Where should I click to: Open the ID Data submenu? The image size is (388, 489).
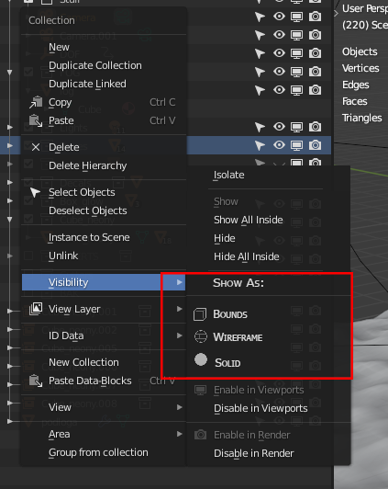pos(104,335)
